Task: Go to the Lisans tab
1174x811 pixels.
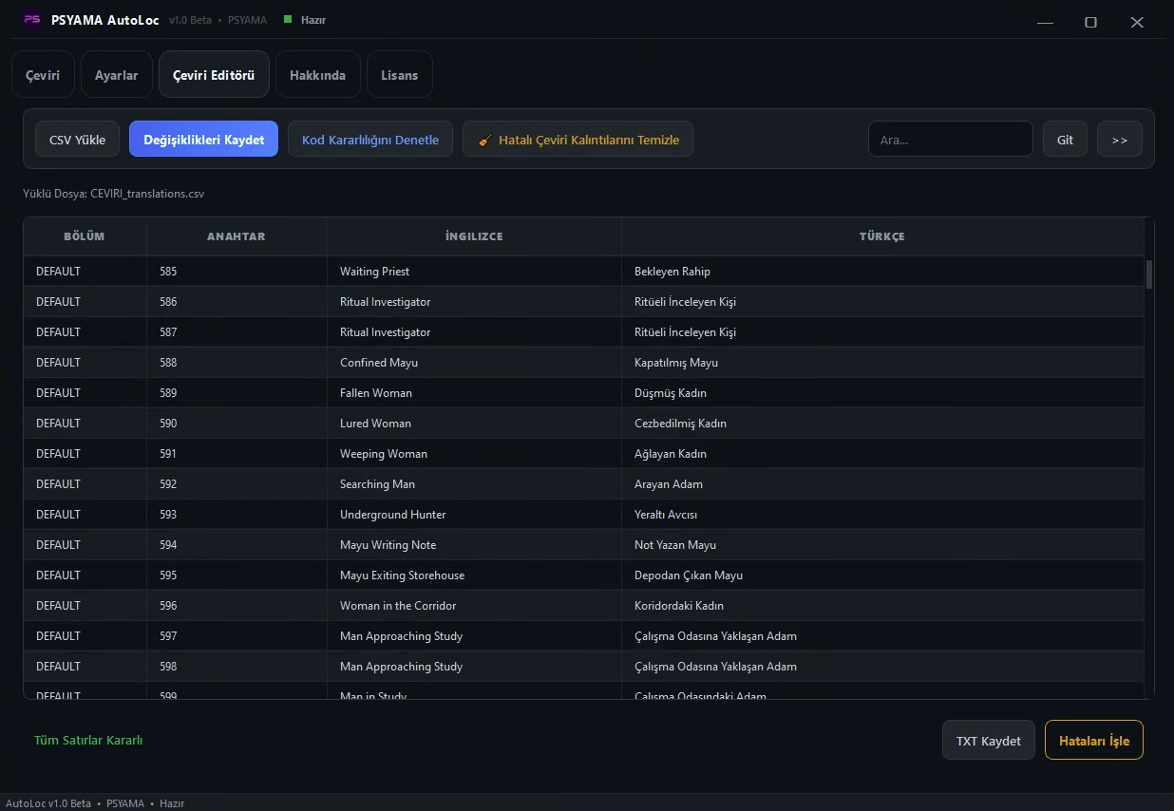Action: (399, 75)
